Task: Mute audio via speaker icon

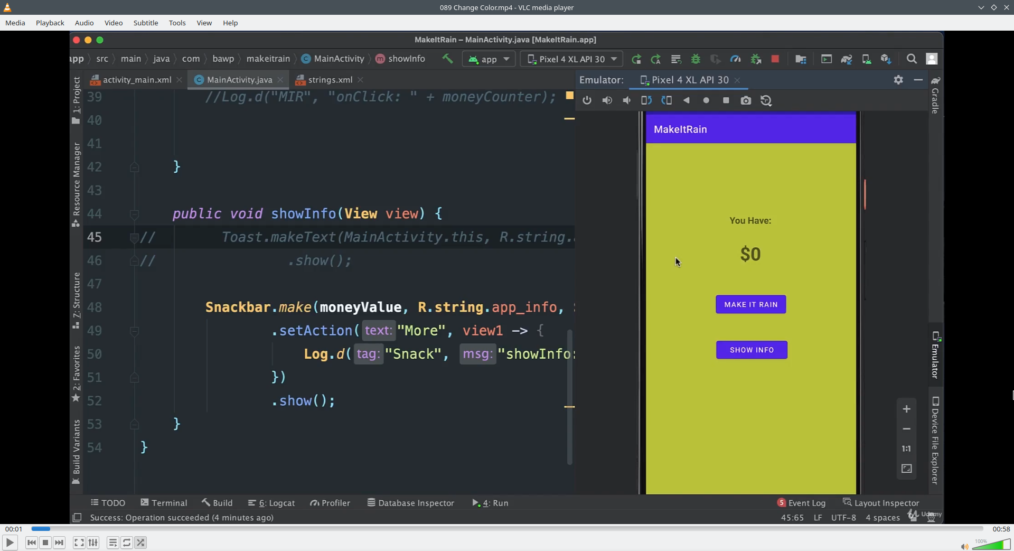Action: pos(964,546)
